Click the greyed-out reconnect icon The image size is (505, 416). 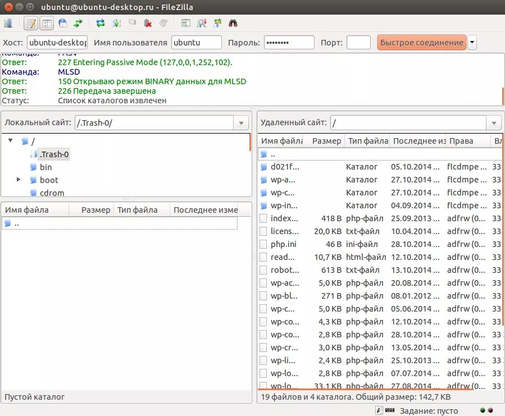point(163,23)
